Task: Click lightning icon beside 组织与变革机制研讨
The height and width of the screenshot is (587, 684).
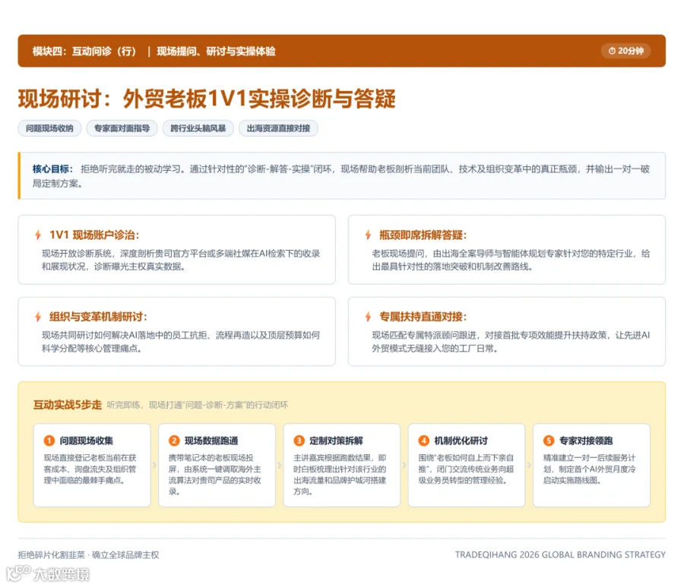Action: (38, 317)
